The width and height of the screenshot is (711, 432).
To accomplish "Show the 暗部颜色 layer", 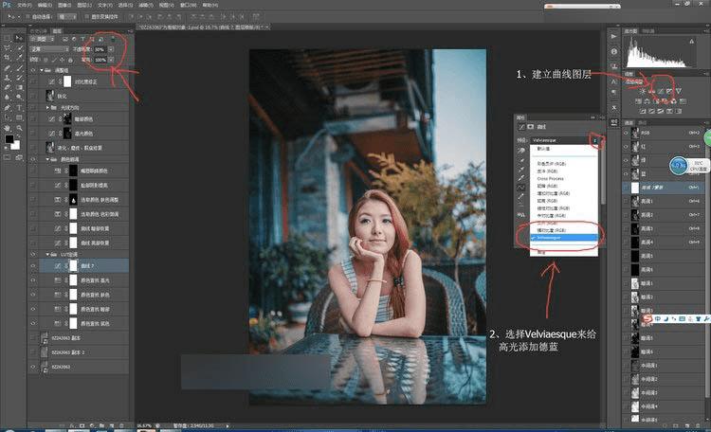I will click(32, 119).
